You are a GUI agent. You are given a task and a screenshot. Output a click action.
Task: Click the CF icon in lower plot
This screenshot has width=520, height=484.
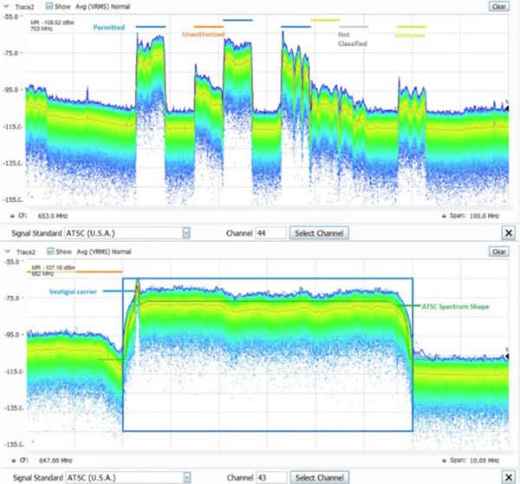(14, 461)
